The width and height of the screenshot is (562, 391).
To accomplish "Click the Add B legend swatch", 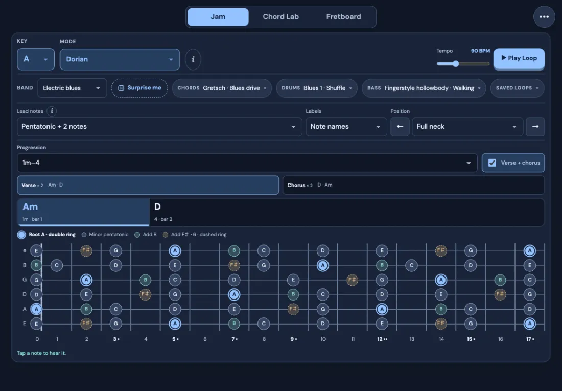I will point(137,235).
